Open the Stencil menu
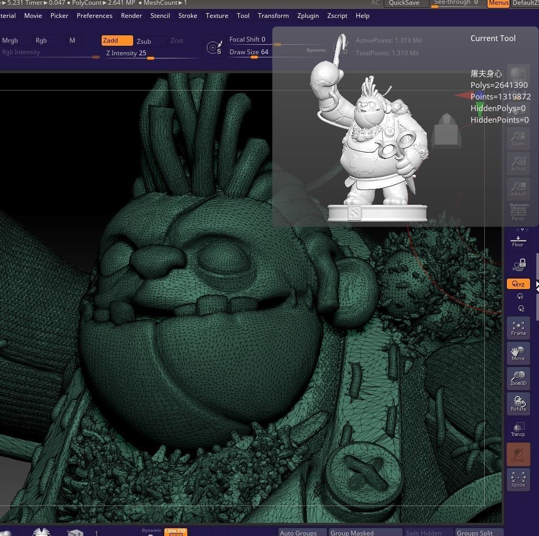539x536 pixels. [x=160, y=16]
